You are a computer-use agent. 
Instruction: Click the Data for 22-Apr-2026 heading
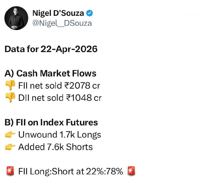[51, 49]
